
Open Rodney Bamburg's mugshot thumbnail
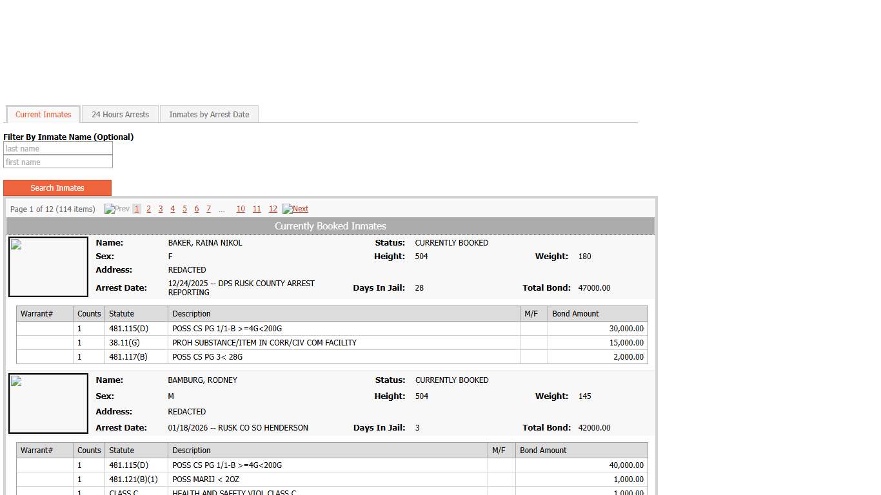coord(48,403)
